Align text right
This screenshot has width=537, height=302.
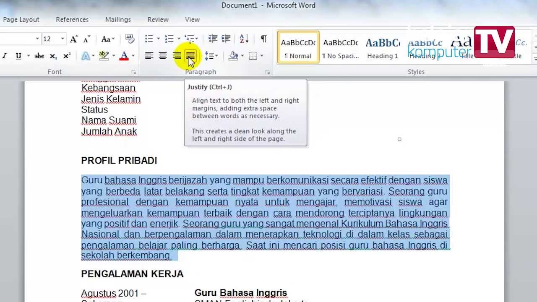pyautogui.click(x=177, y=56)
